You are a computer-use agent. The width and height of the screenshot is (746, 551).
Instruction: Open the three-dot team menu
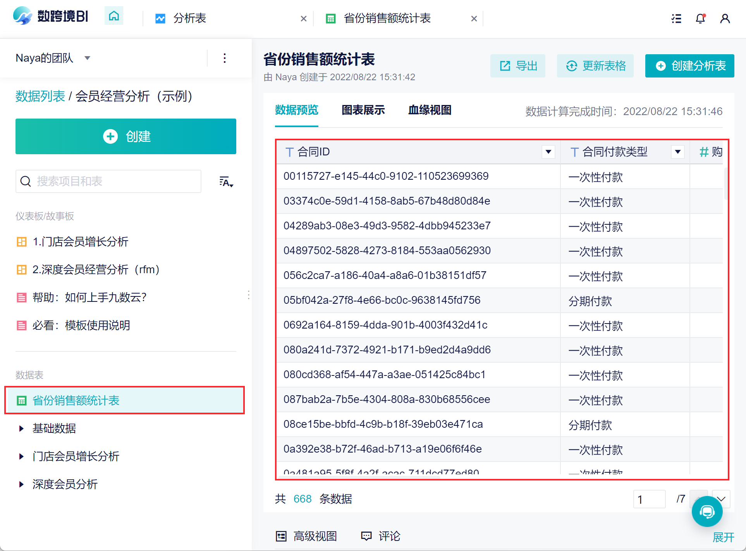(225, 58)
